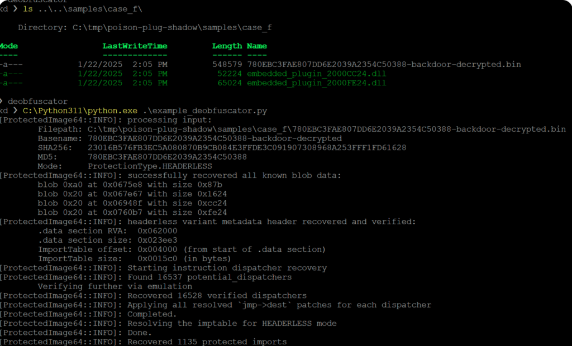
Task: Click the Length column header
Action: pos(227,46)
